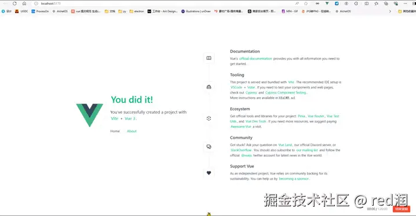
Task: Go to browser home with the house icon
Action: [x=24, y=3]
